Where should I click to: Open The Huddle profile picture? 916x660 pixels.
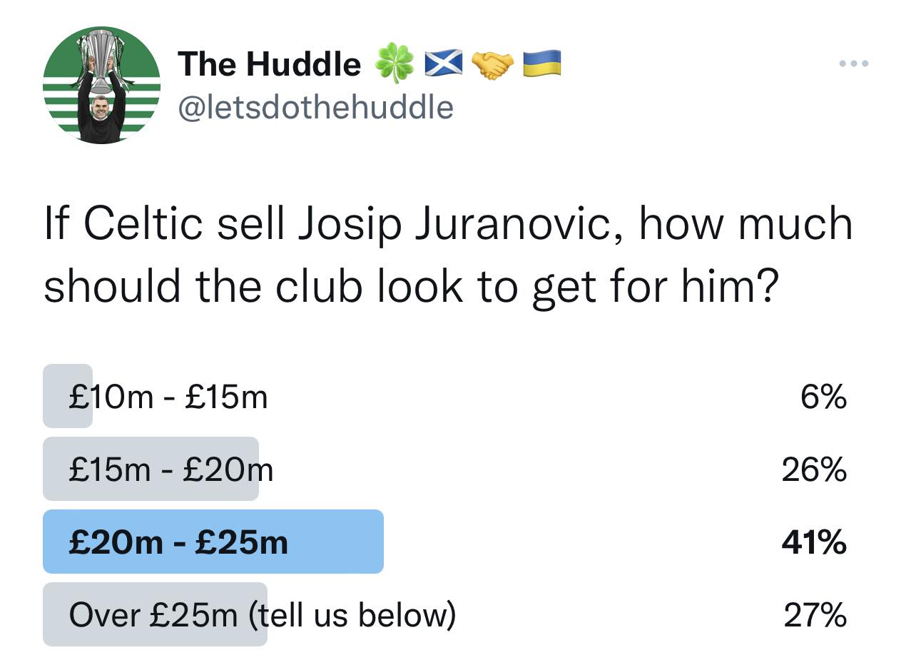101,86
